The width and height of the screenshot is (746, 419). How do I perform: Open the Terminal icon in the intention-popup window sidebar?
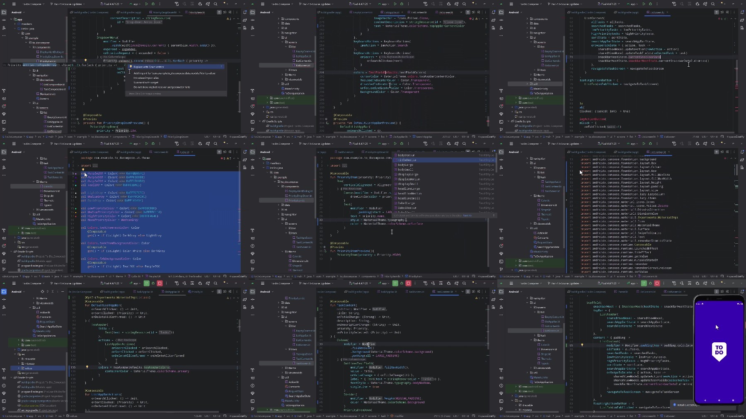(x=4, y=122)
